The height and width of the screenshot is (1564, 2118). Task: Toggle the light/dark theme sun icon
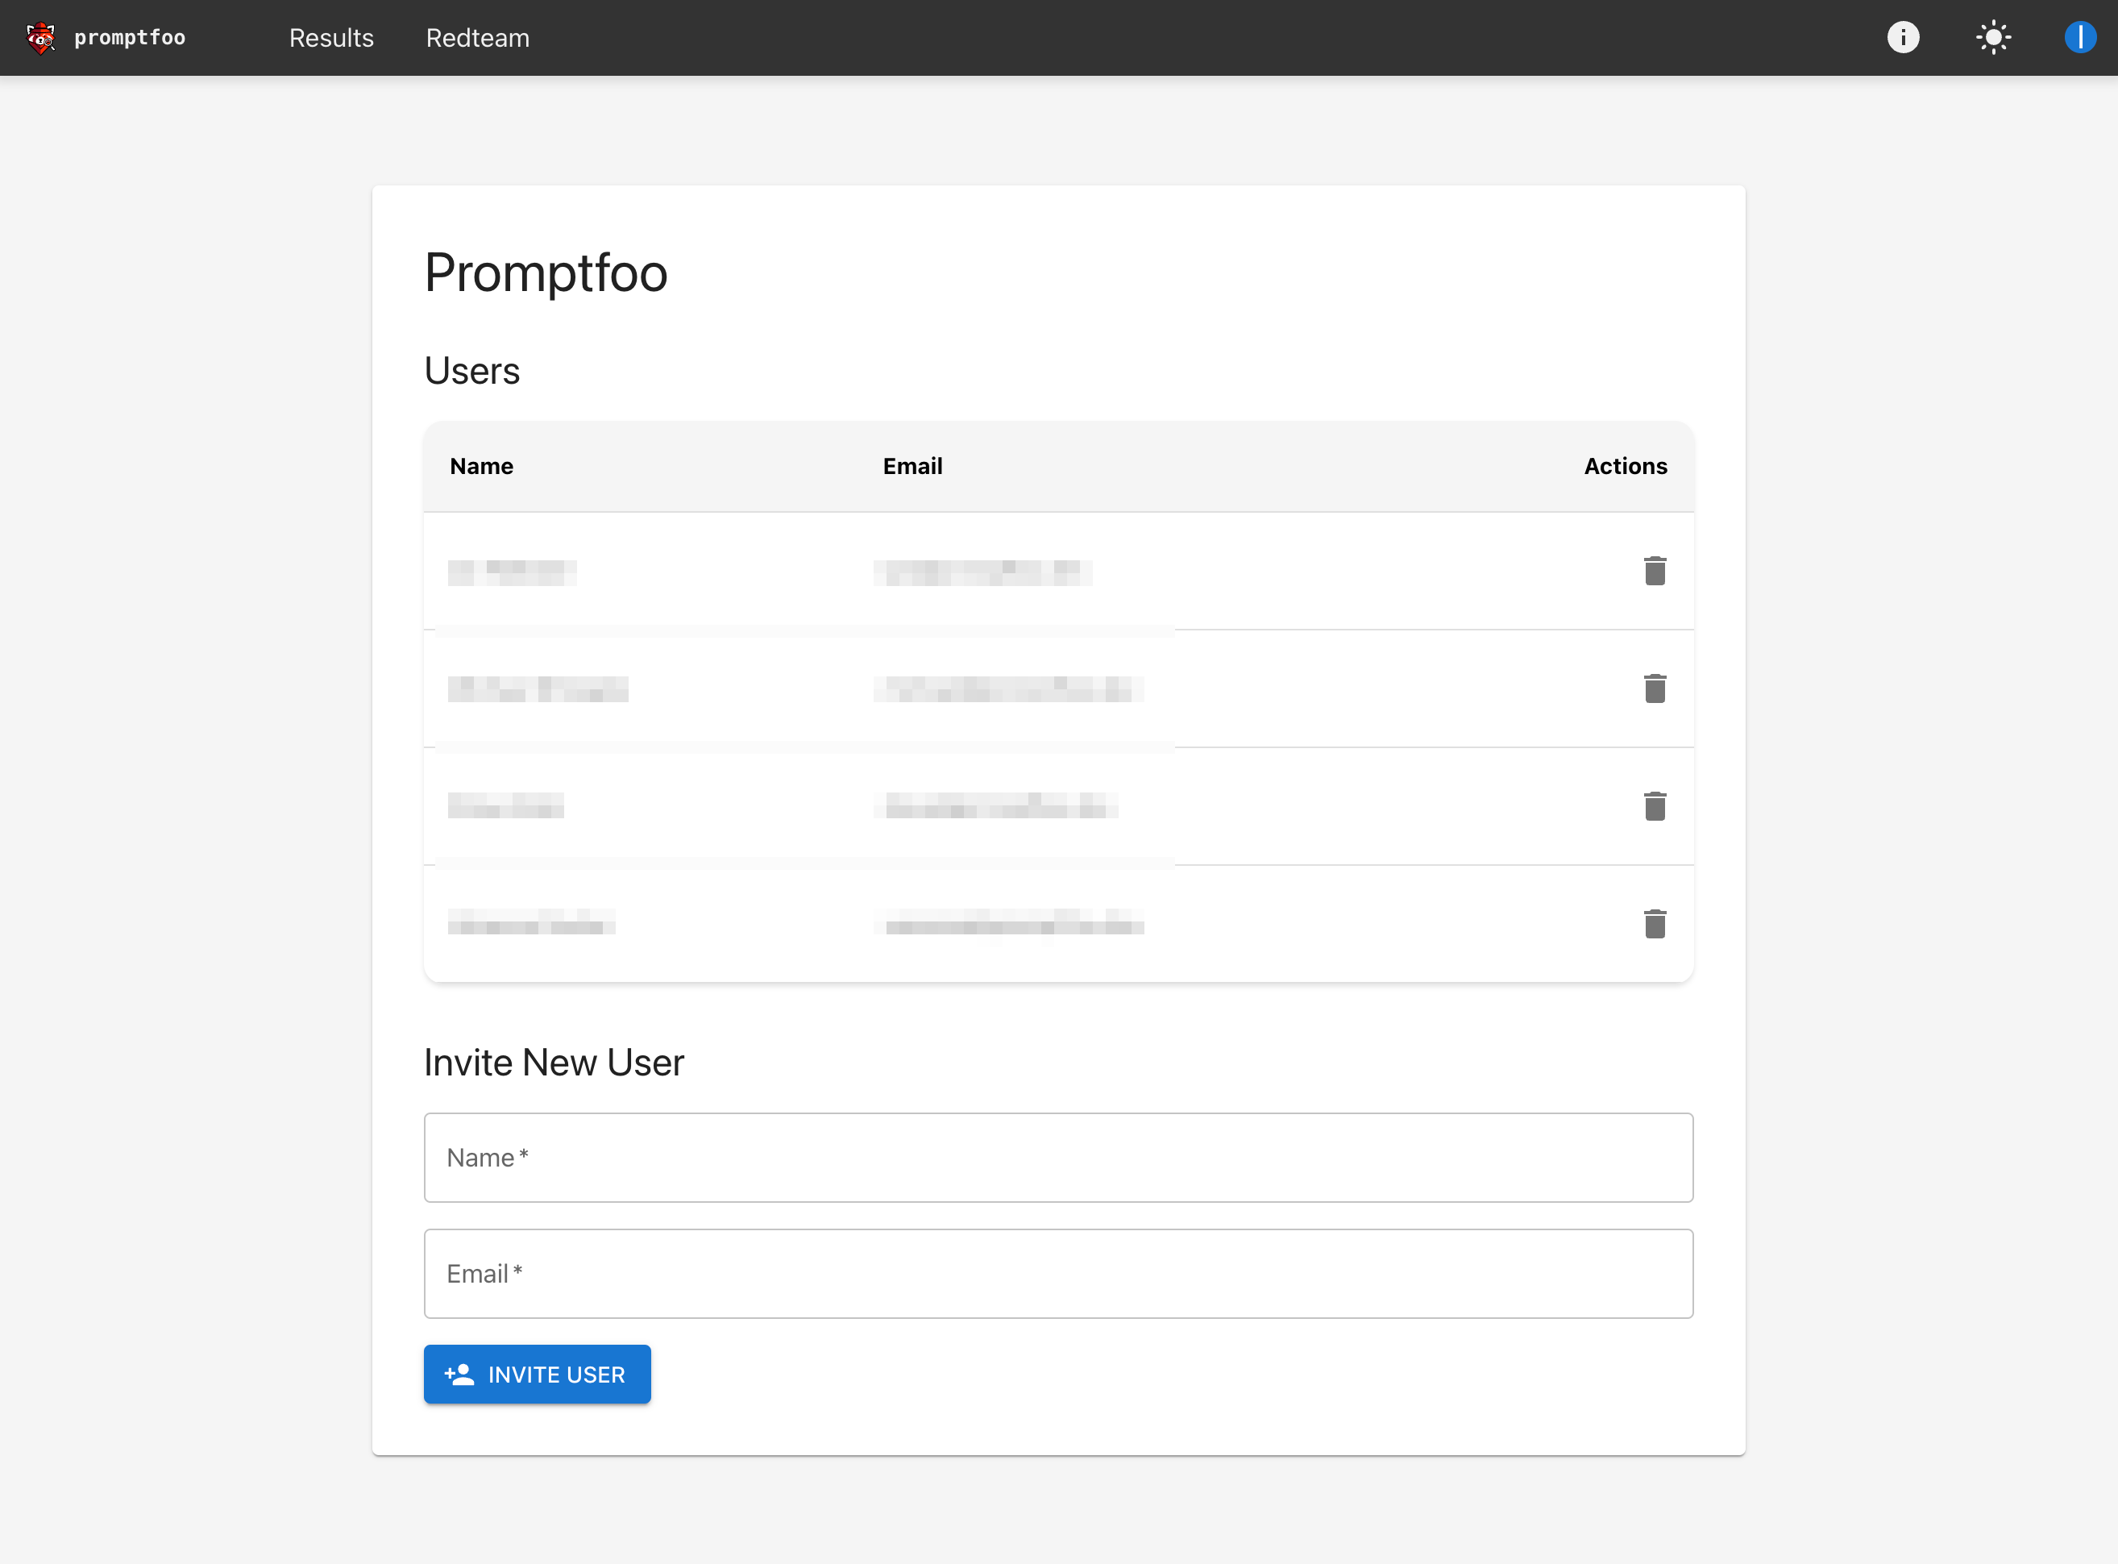click(1993, 38)
